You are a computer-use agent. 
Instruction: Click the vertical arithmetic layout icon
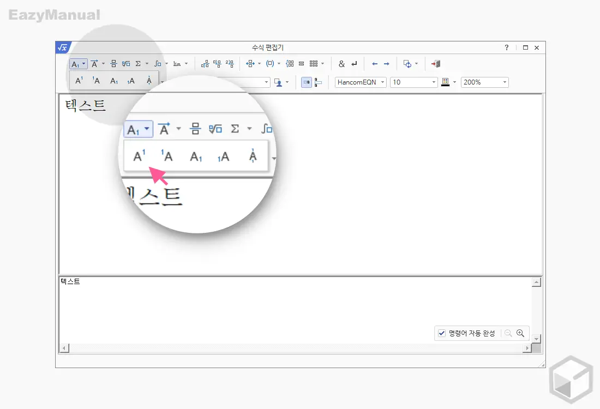(217, 64)
